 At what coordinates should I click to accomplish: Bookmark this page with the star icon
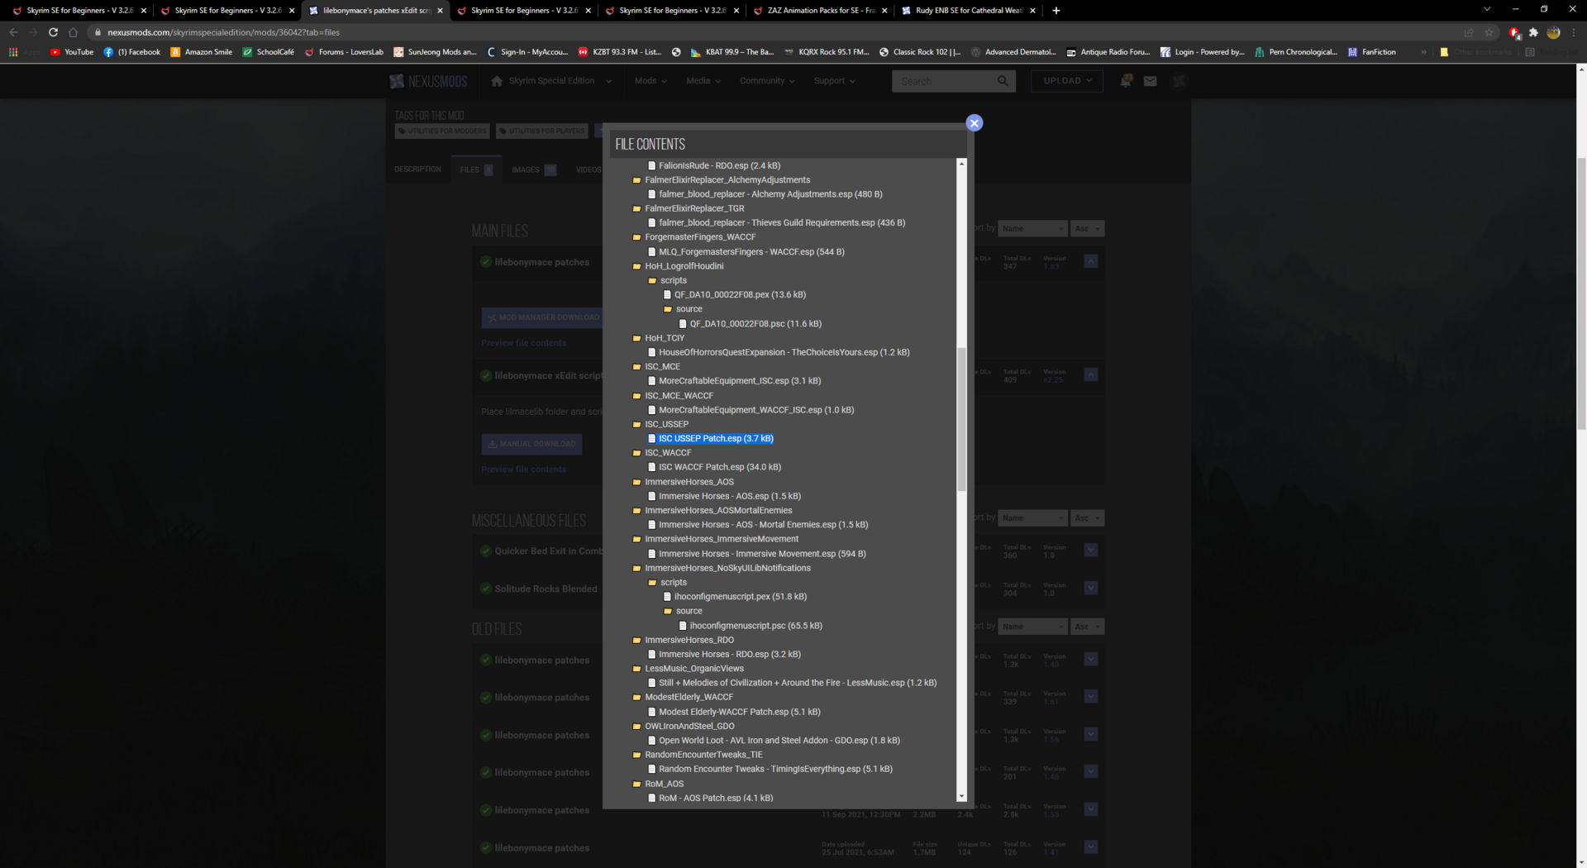(x=1489, y=32)
